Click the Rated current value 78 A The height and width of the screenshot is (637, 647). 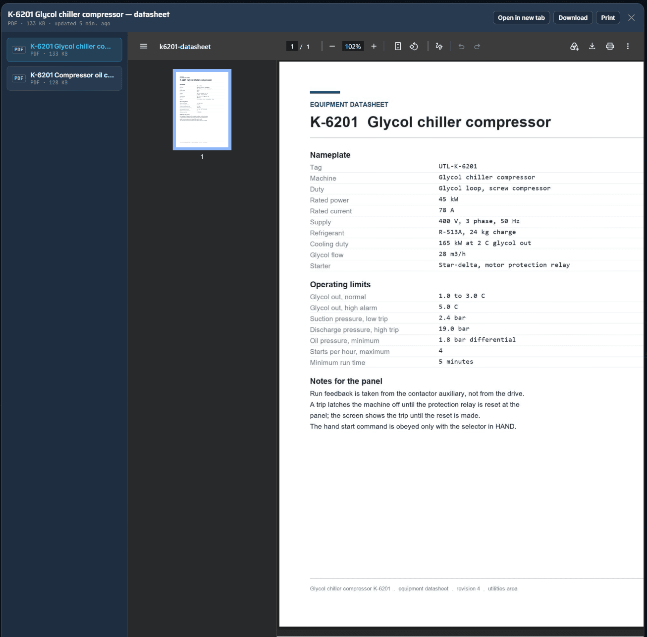pyautogui.click(x=446, y=210)
